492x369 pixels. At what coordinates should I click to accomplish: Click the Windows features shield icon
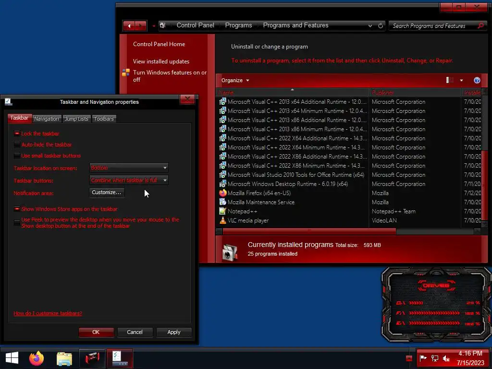tap(126, 73)
